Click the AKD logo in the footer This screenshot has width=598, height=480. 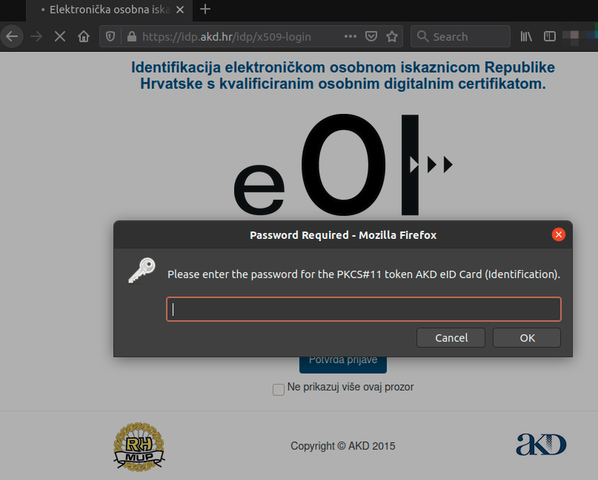[x=541, y=444]
